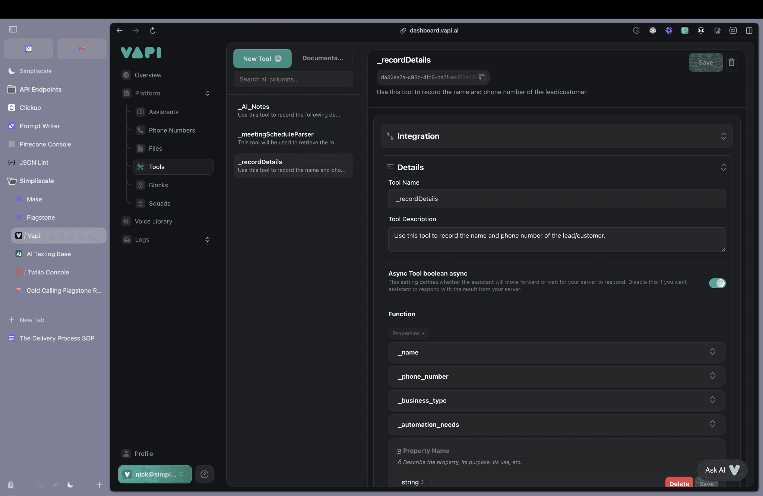Click the New Tool button
This screenshot has height=496, width=763.
[x=262, y=58]
